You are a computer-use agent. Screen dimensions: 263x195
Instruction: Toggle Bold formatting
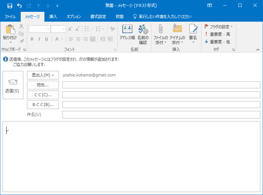pyautogui.click(x=32, y=39)
